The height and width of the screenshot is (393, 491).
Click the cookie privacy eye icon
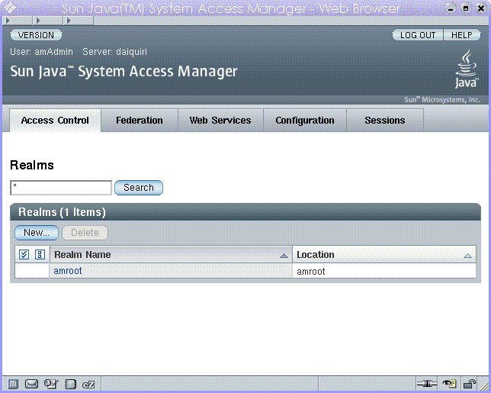(449, 384)
